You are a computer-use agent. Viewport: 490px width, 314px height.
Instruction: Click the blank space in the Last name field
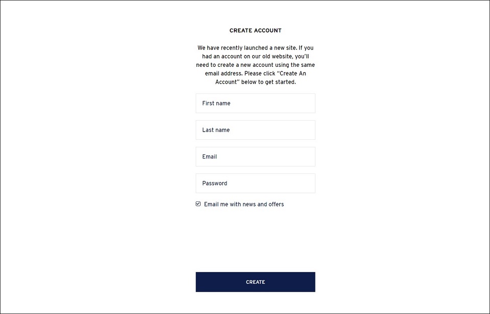[x=272, y=130]
